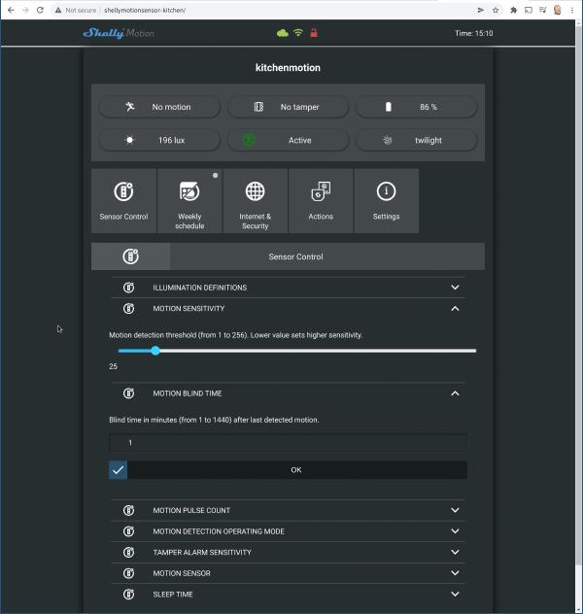Image resolution: width=583 pixels, height=614 pixels.
Task: Click the sensor icon in Sensor Control header
Action: 131,256
